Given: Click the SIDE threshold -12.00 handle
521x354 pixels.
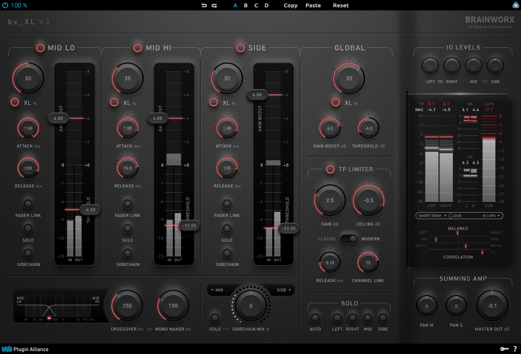Looking at the screenshot, I should click(289, 228).
